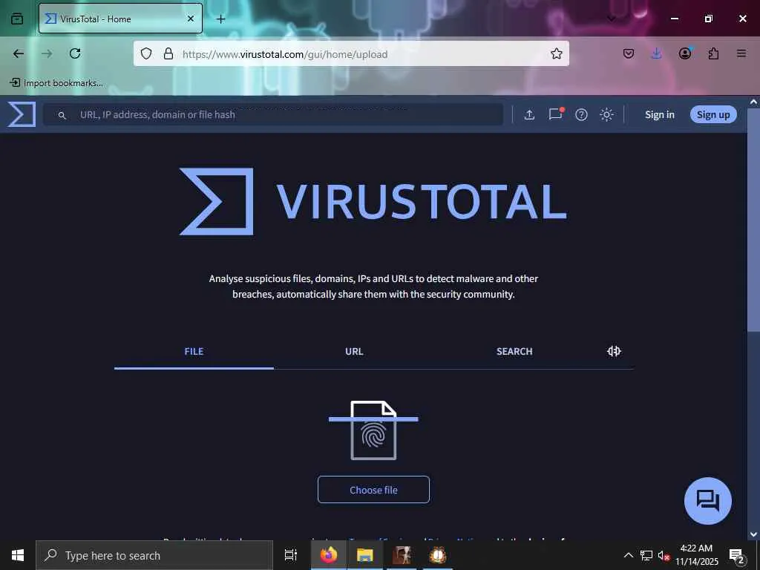Viewport: 760px width, 570px height.
Task: Open the tab with the scan brackets icon
Action: [x=614, y=351]
